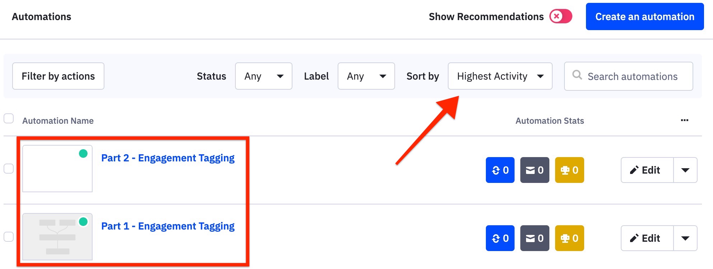Click Filter by actions button
713x269 pixels.
point(58,76)
